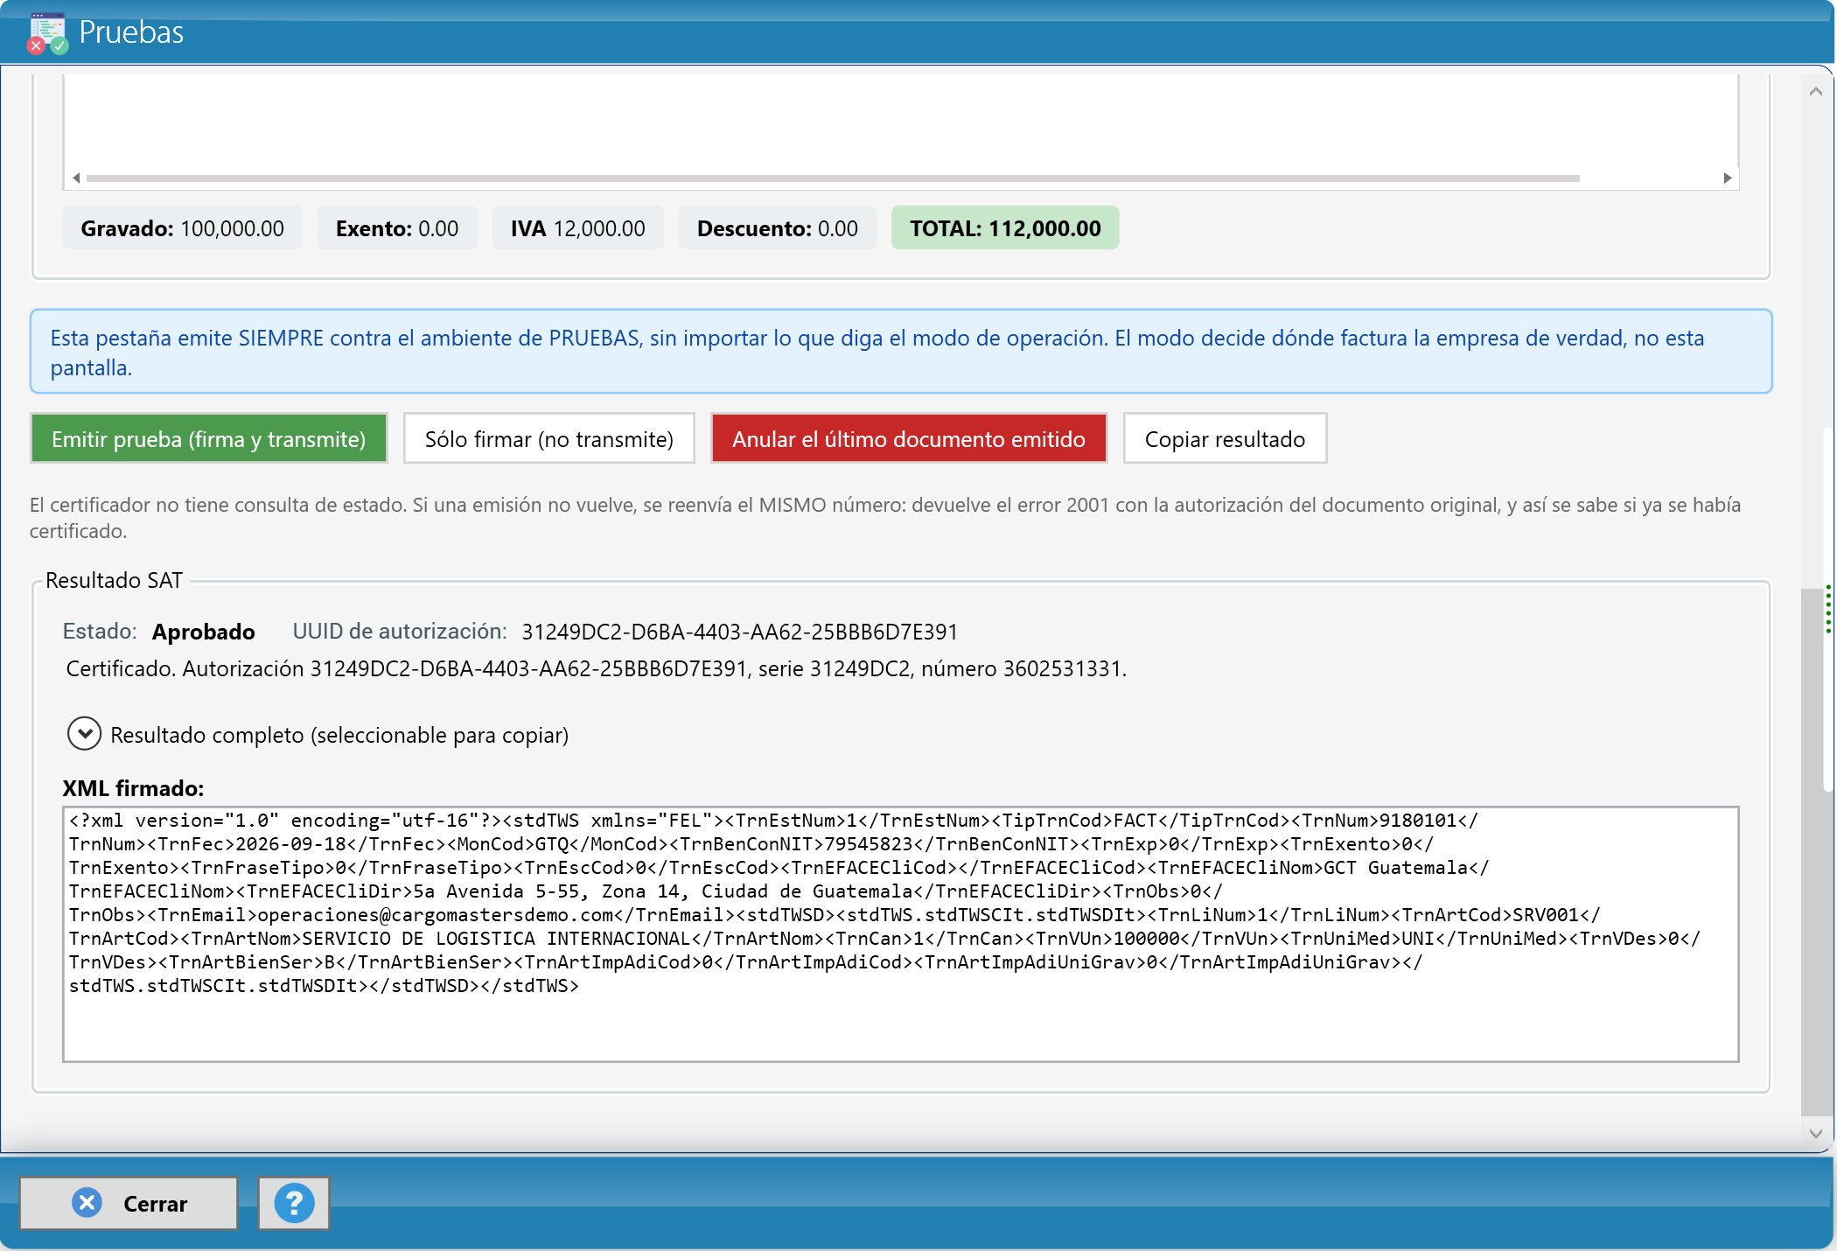Screen dimensions: 1837x1251
Task: Click the TOTAL: 112,000.00 badge
Action: tap(1005, 228)
